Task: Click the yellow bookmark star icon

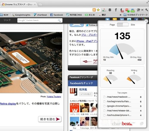Action: (98, 10)
